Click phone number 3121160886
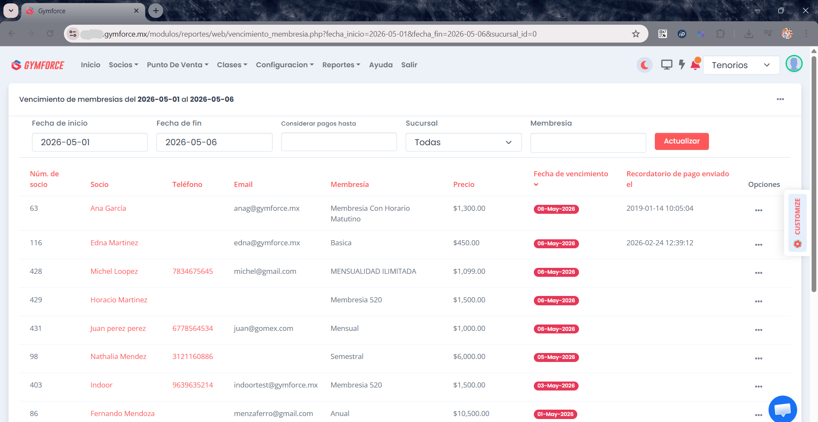The width and height of the screenshot is (818, 422). pyautogui.click(x=193, y=356)
